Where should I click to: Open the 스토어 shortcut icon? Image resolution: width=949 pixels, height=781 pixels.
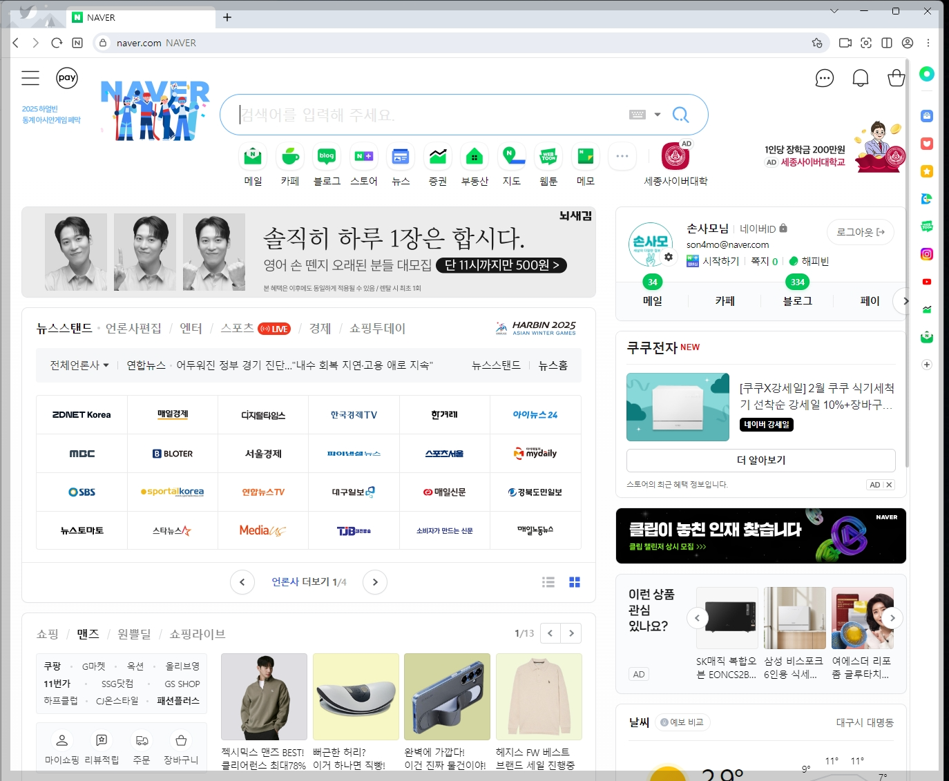click(364, 157)
